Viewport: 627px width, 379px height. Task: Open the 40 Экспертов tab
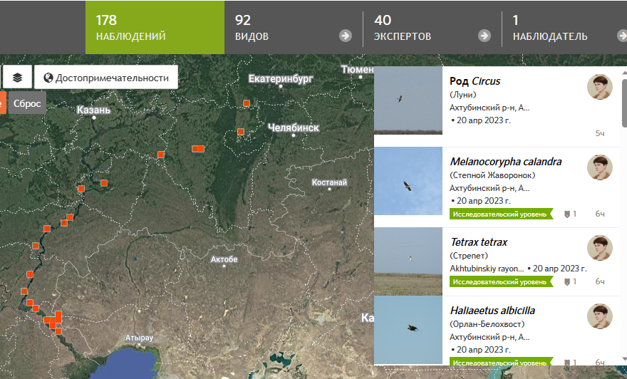pos(432,28)
